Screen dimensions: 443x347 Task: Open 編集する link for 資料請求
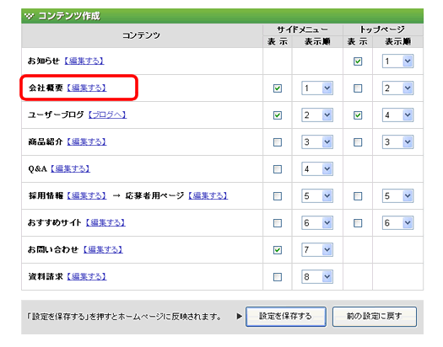point(86,276)
